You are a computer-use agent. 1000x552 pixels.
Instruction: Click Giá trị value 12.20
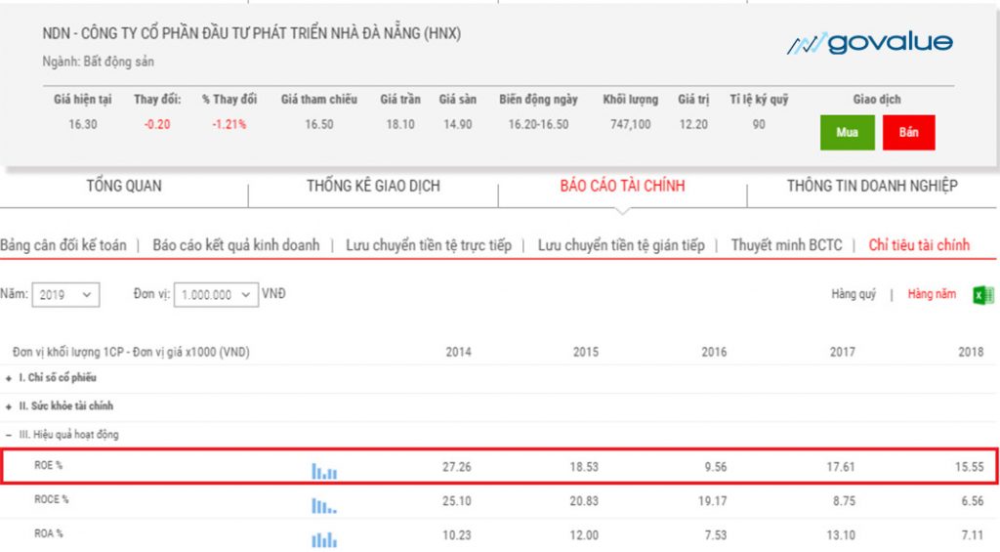pos(693,124)
